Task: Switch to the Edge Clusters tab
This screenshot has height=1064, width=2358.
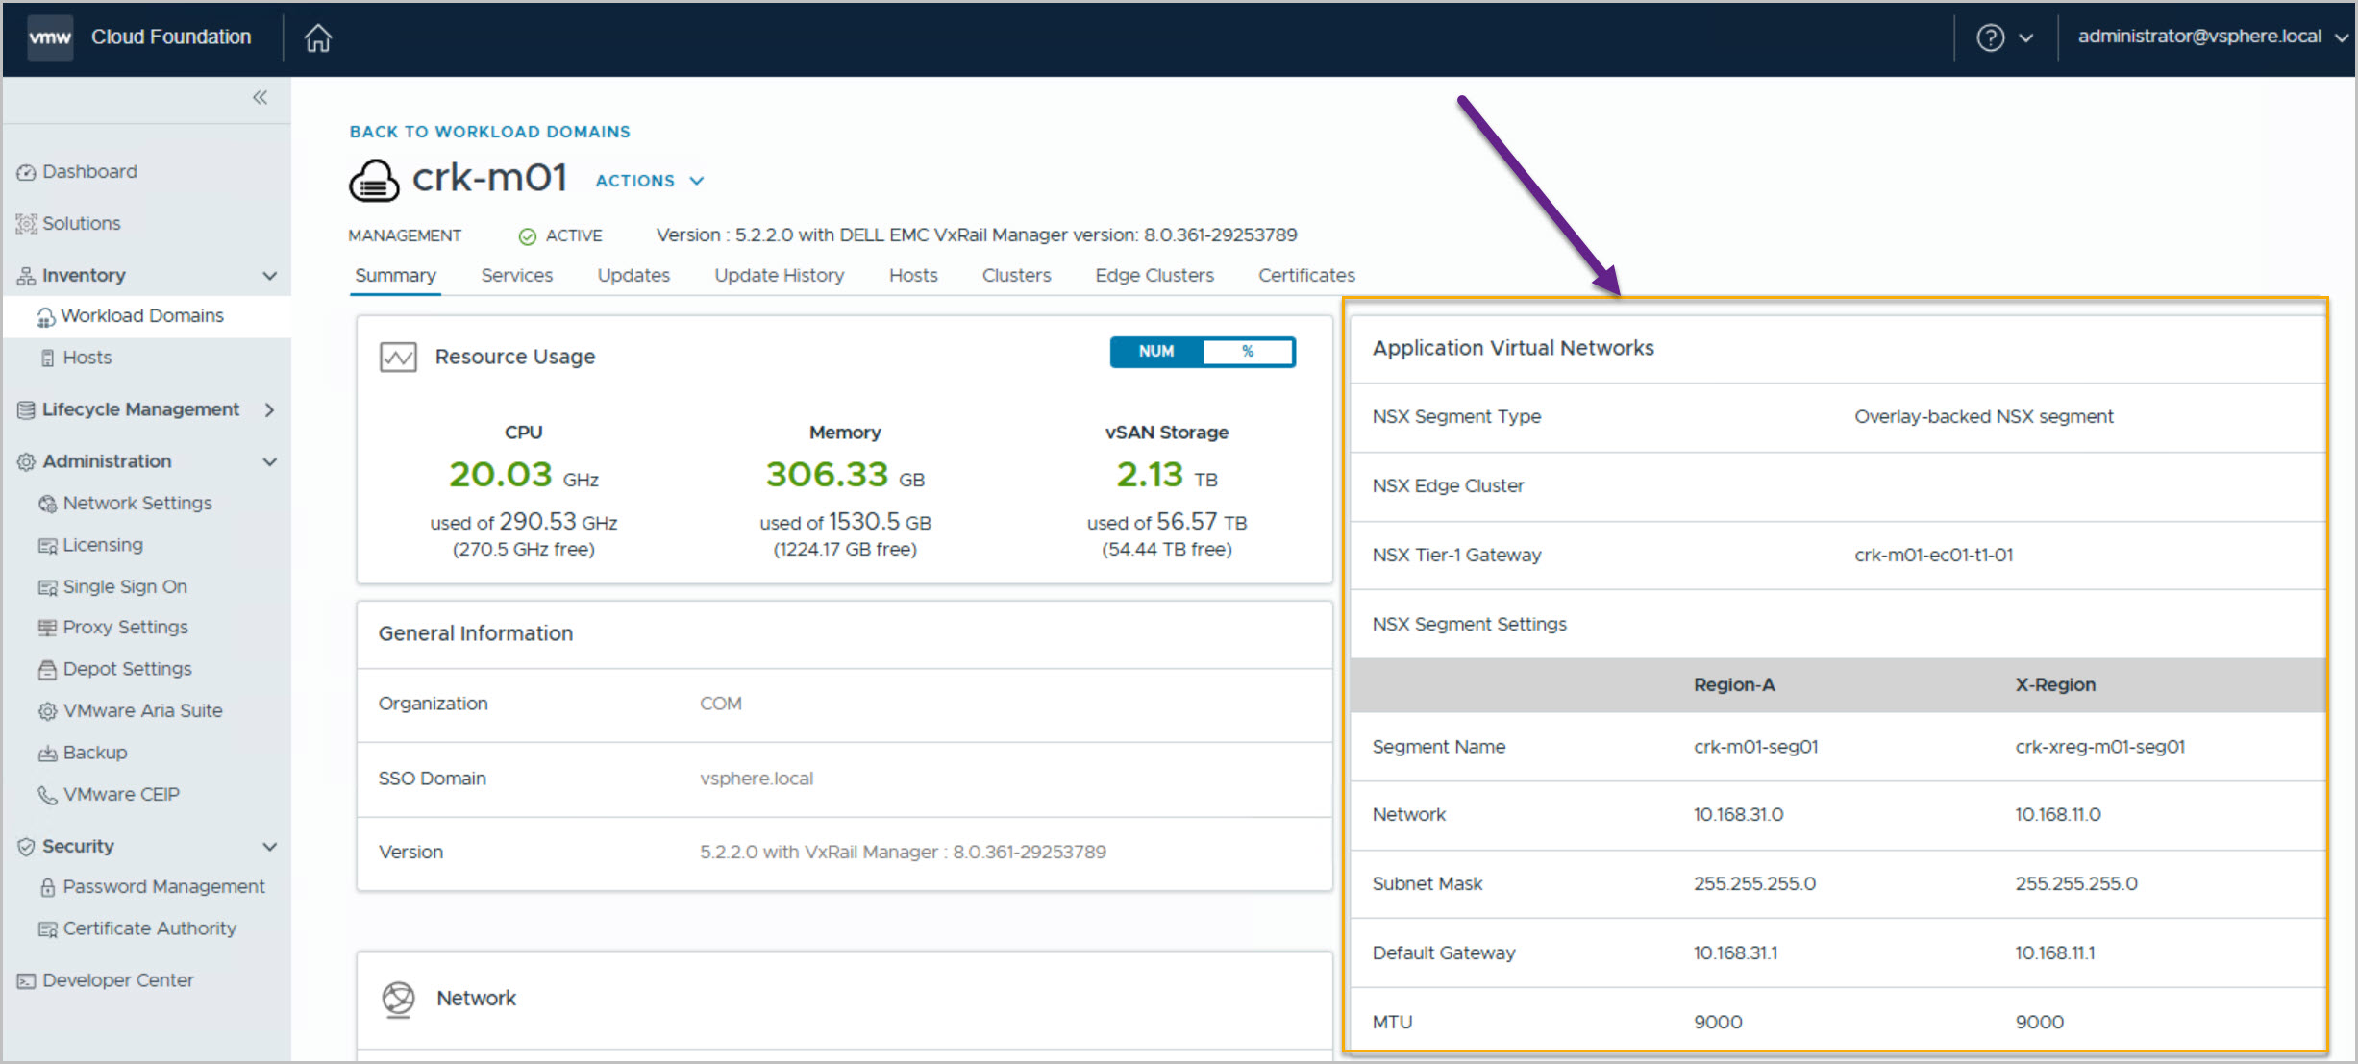Action: pyautogui.click(x=1154, y=276)
